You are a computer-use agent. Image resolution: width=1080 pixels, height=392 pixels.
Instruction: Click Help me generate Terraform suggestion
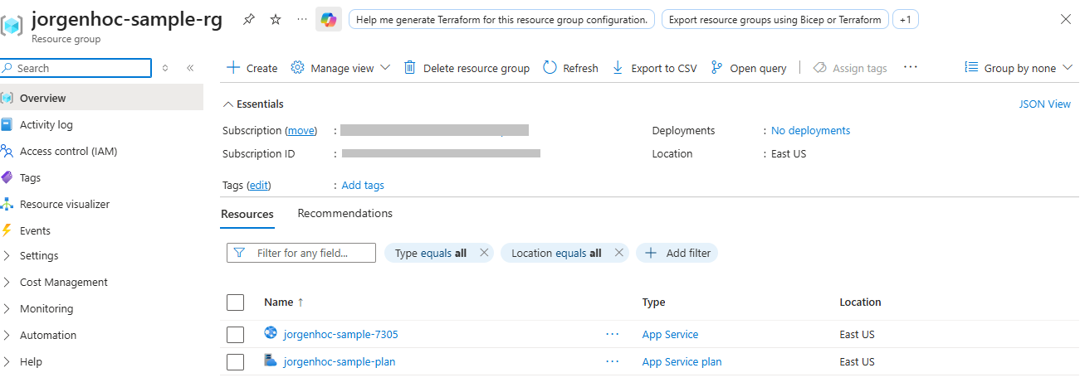pos(501,19)
